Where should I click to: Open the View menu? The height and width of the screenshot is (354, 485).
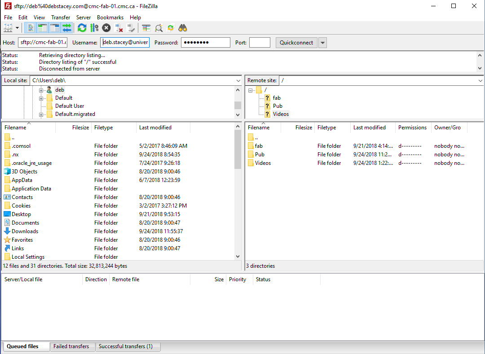[39, 18]
